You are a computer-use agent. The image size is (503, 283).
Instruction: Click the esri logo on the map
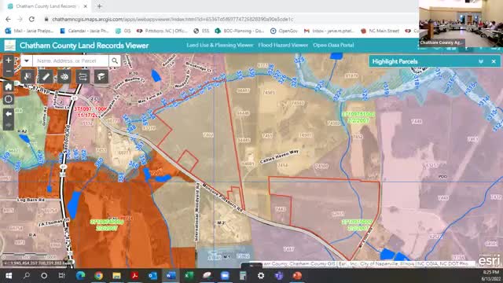pos(489,260)
